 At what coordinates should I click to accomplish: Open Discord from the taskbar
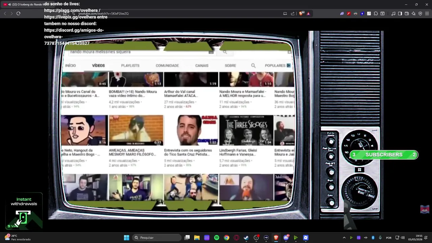pos(286,238)
